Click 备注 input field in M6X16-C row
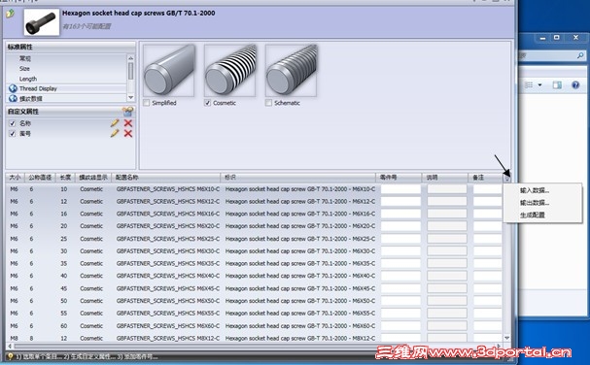The width and height of the screenshot is (590, 365). click(x=488, y=214)
